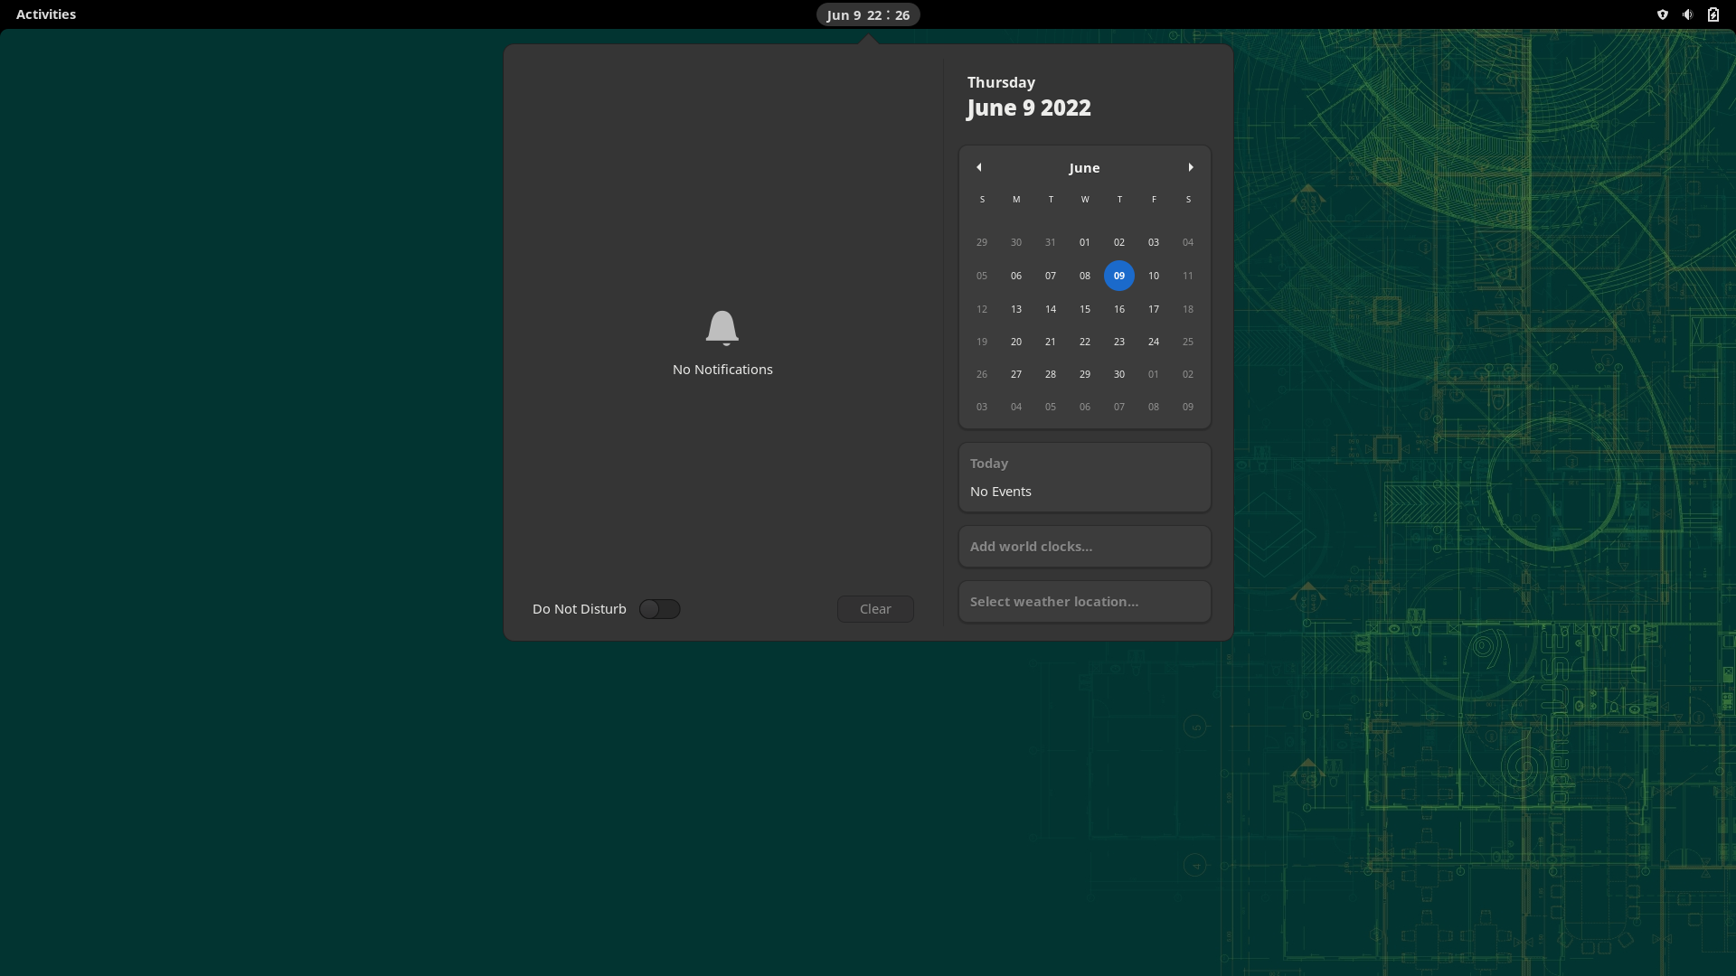Select June 15 in the calendar
The width and height of the screenshot is (1736, 976).
pyautogui.click(x=1084, y=309)
